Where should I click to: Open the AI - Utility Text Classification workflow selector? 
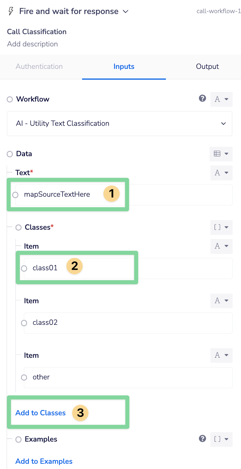119,123
